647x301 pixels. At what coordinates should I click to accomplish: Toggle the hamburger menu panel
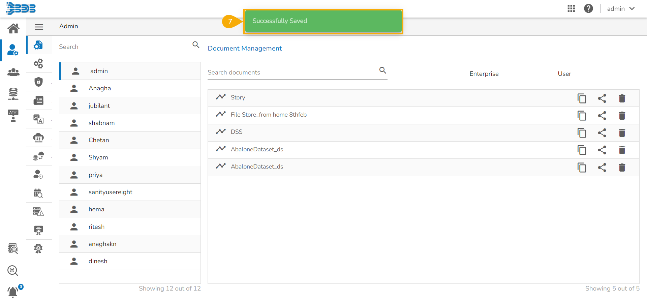click(39, 27)
